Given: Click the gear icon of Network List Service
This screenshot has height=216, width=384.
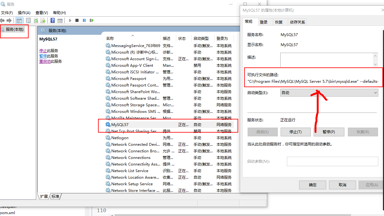Looking at the screenshot, I should (108, 171).
